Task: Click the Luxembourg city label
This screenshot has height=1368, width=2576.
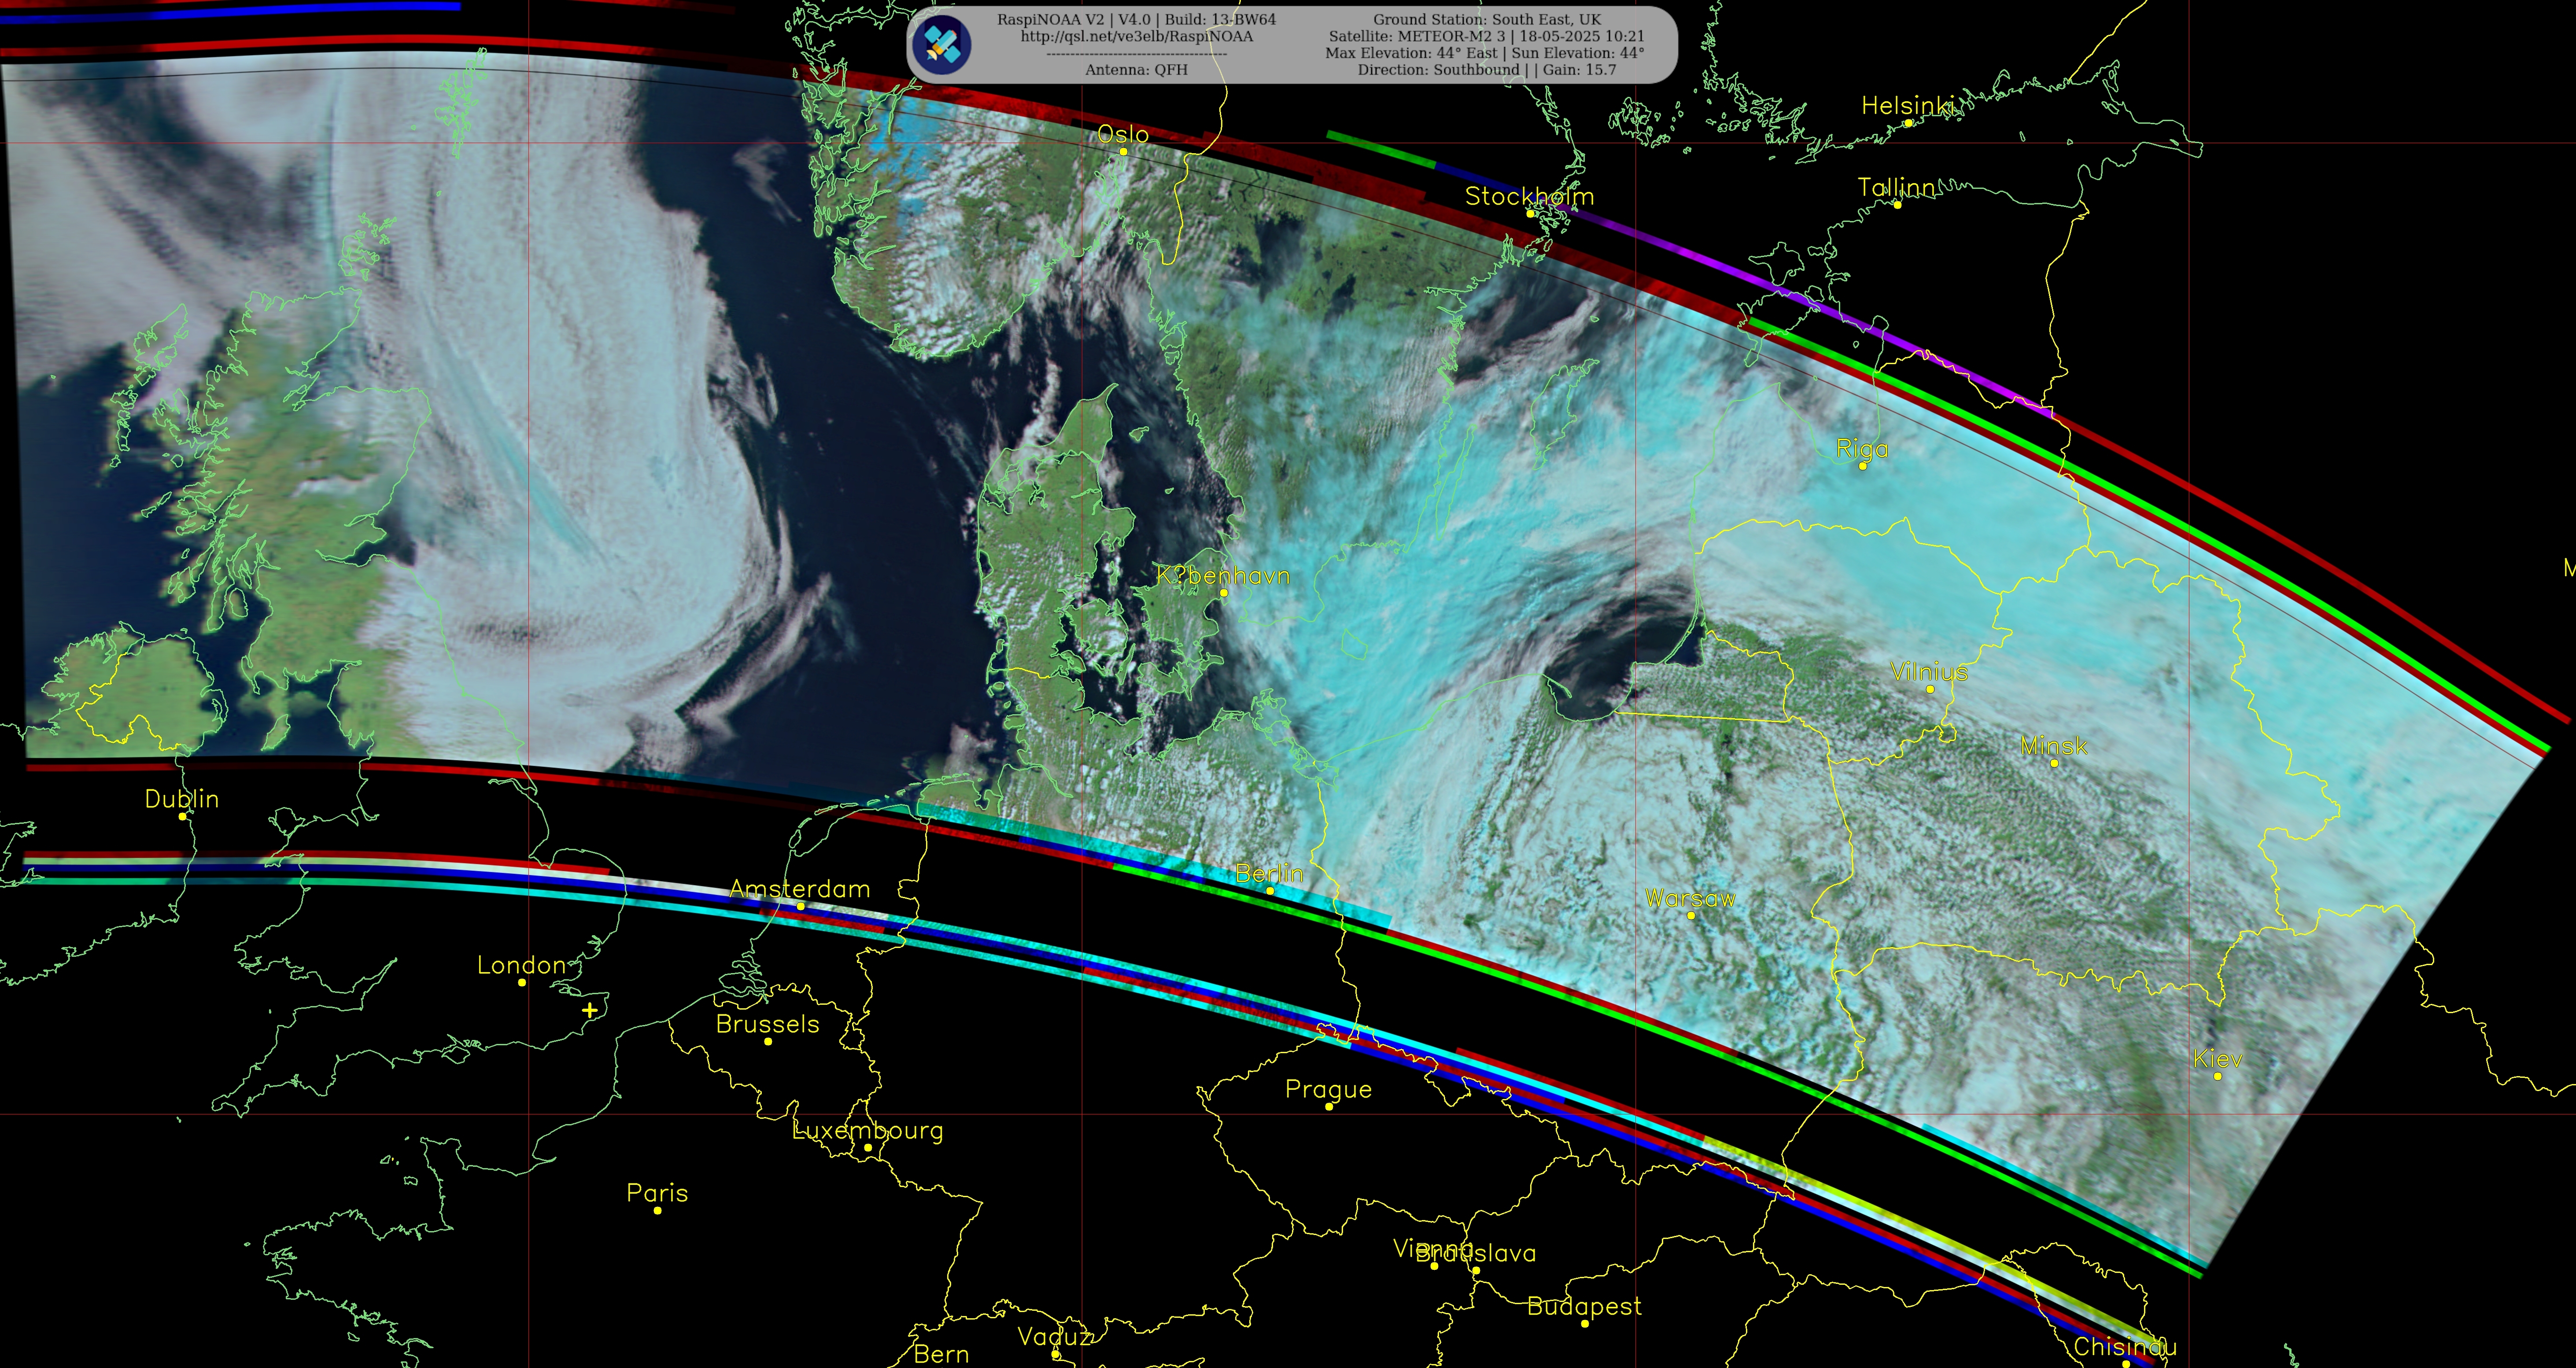Action: coord(868,1131)
